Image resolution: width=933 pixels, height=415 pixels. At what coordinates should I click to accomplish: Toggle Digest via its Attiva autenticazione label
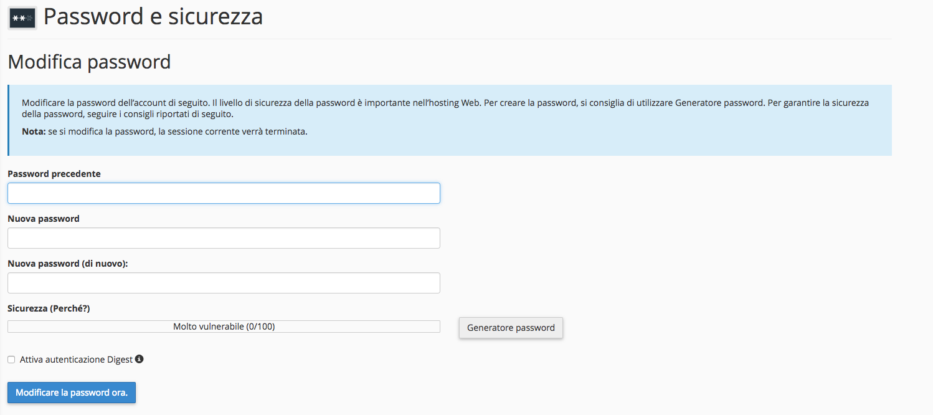coord(76,360)
